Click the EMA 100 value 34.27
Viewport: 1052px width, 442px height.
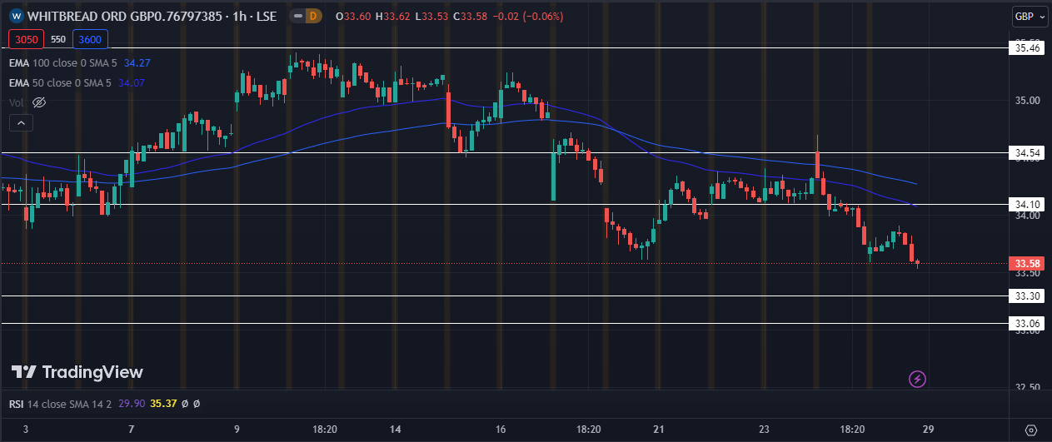137,62
